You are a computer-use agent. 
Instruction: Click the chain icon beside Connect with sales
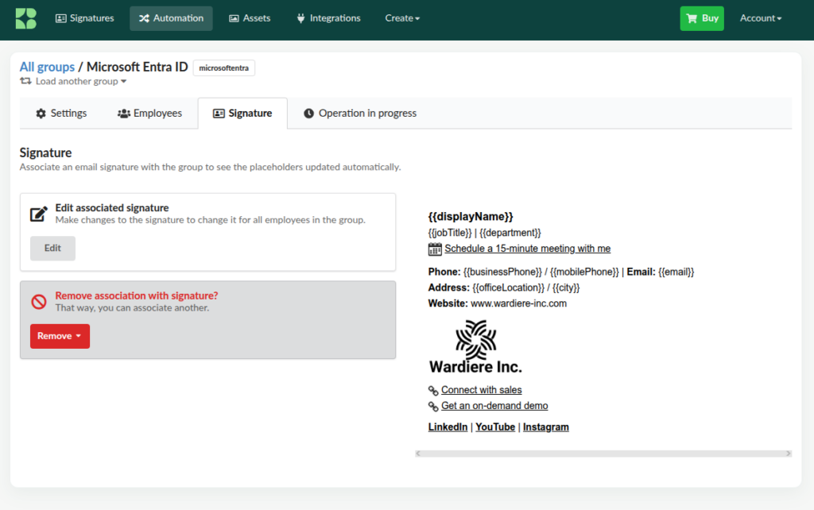pyautogui.click(x=433, y=390)
